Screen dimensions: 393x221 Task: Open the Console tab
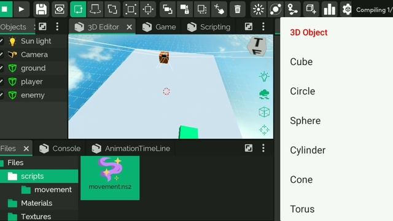pyautogui.click(x=60, y=149)
